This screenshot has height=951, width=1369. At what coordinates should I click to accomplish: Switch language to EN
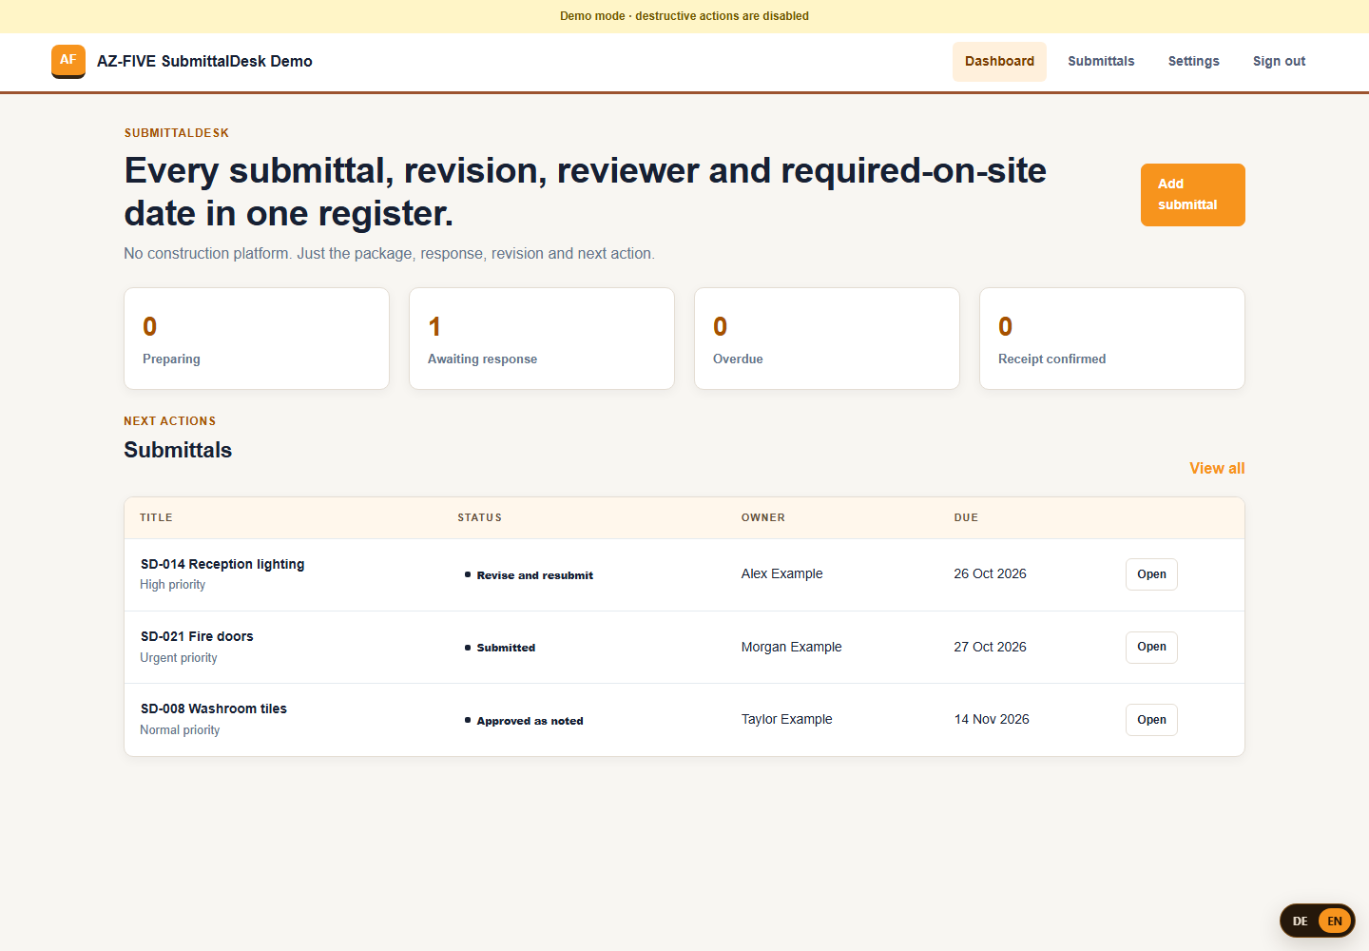click(x=1335, y=921)
